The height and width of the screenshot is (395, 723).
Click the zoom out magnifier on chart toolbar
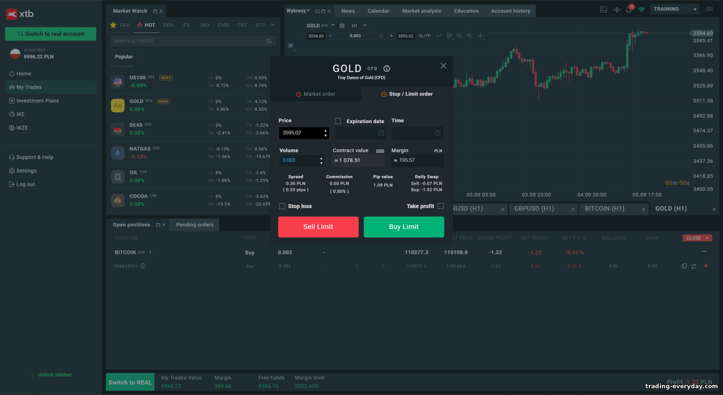click(x=459, y=36)
